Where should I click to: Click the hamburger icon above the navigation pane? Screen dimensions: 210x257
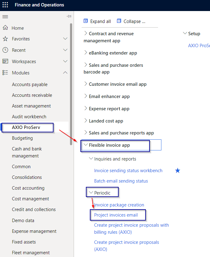tap(5, 16)
